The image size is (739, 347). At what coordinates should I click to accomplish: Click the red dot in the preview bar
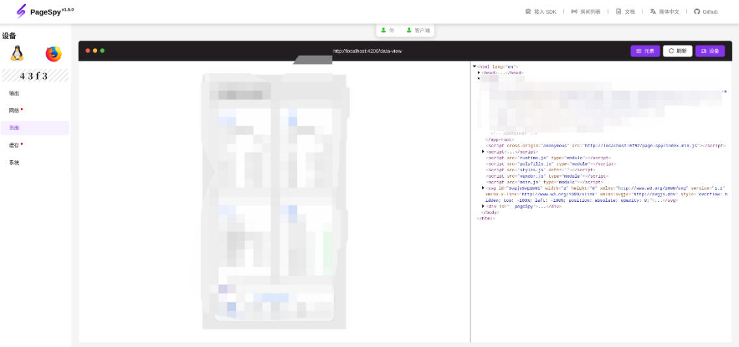coord(88,51)
